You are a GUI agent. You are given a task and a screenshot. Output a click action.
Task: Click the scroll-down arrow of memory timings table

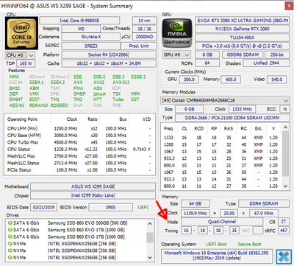285,186
